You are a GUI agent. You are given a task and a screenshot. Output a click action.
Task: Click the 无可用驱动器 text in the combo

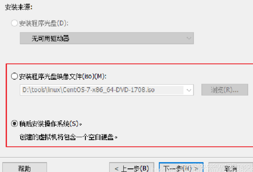[x=50, y=38]
